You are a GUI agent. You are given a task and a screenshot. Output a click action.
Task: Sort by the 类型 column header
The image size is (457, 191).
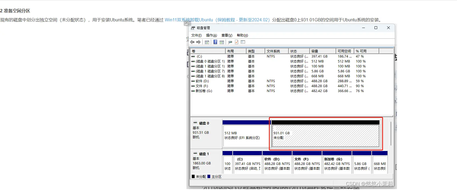pyautogui.click(x=256, y=51)
